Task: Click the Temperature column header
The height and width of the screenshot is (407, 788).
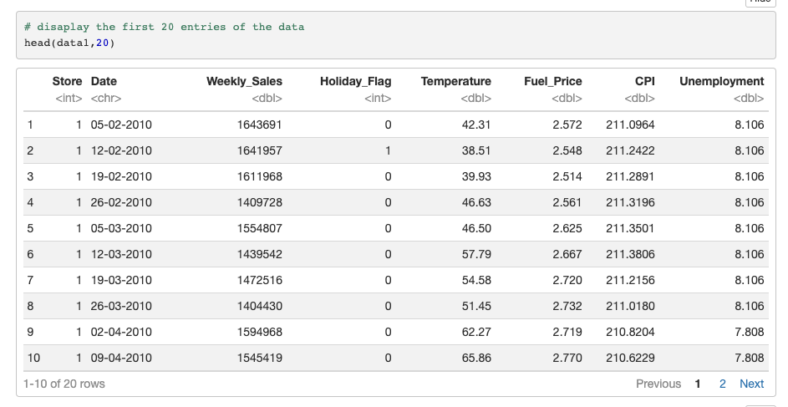Action: pos(455,81)
